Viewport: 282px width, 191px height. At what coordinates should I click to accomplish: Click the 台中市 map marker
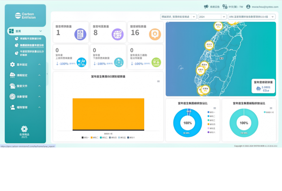209,44
